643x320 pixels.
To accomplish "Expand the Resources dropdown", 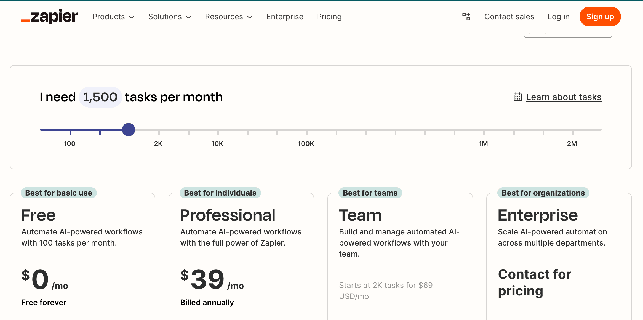I will click(229, 17).
